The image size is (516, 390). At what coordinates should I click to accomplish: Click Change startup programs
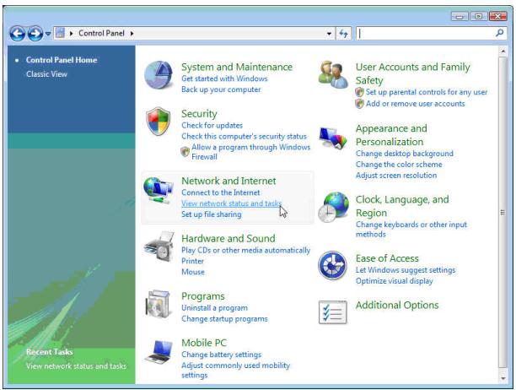pos(224,319)
